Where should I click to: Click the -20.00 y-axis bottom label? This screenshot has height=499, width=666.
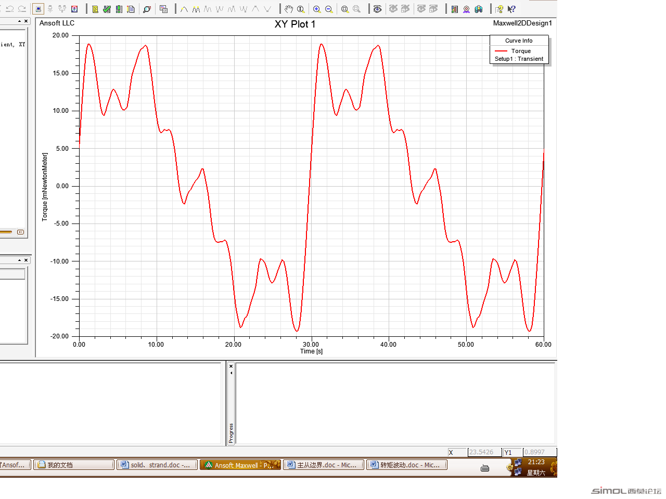[59, 336]
